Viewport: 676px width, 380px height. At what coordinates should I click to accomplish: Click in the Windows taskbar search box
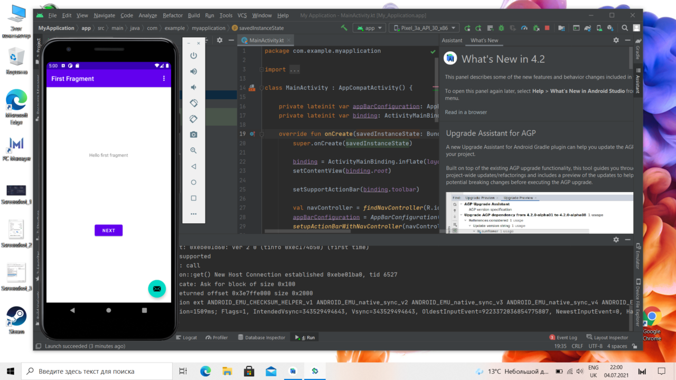click(97, 371)
